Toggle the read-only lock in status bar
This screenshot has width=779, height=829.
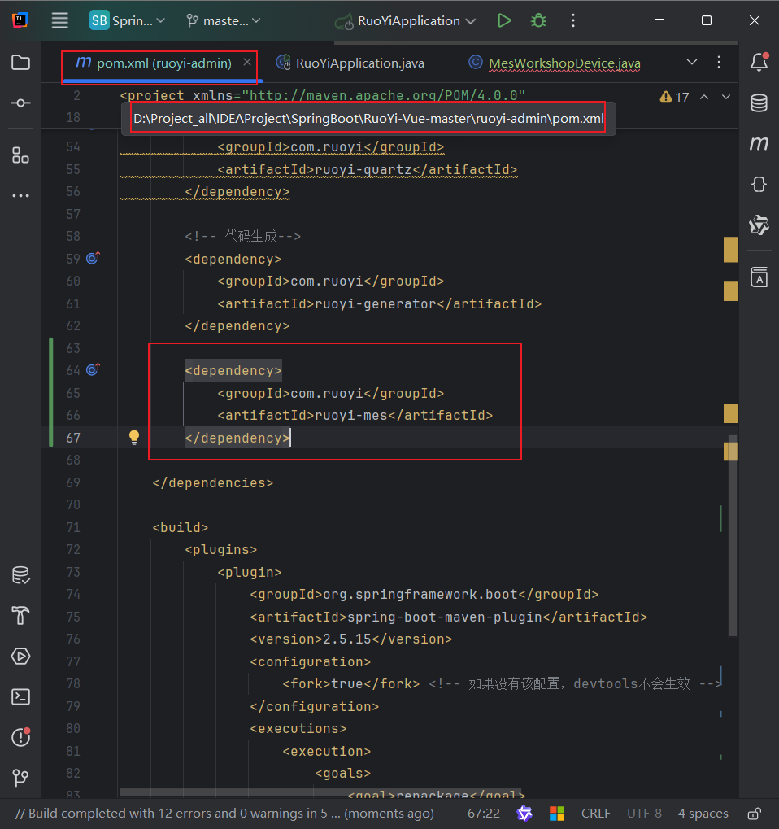pyautogui.click(x=755, y=814)
